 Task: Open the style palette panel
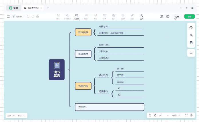click(191, 28)
